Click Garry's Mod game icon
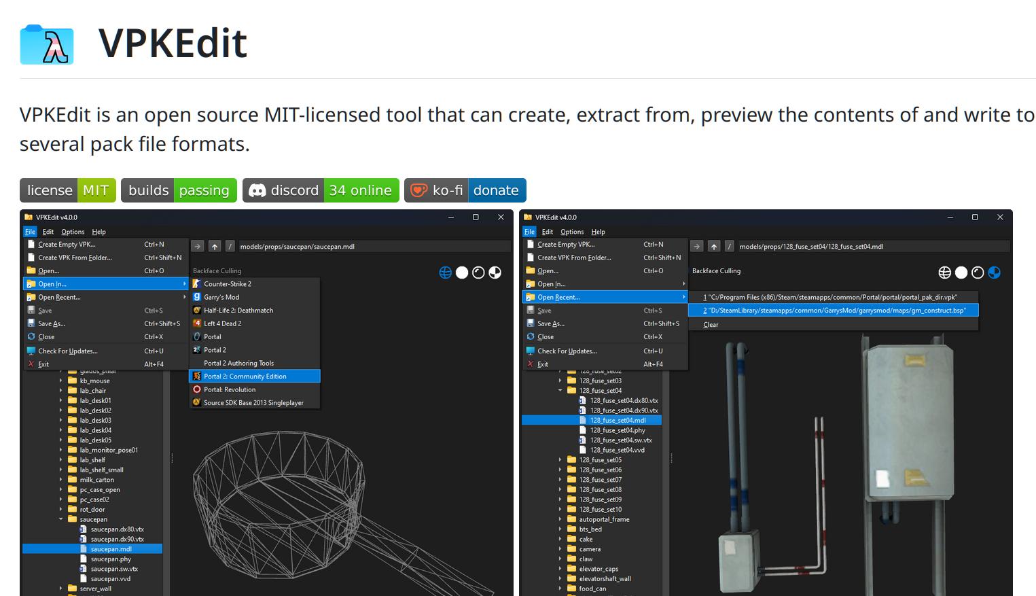This screenshot has height=596, width=1036. 197,297
